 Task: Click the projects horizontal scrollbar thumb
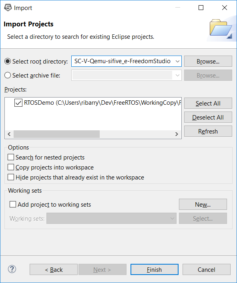coord(56,134)
